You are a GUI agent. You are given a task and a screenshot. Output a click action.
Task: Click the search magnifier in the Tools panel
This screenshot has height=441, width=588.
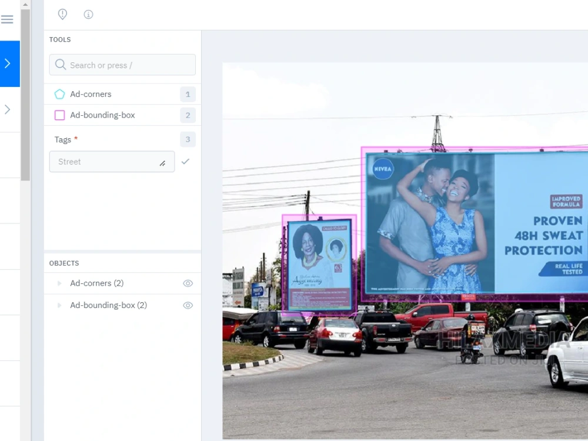click(60, 65)
